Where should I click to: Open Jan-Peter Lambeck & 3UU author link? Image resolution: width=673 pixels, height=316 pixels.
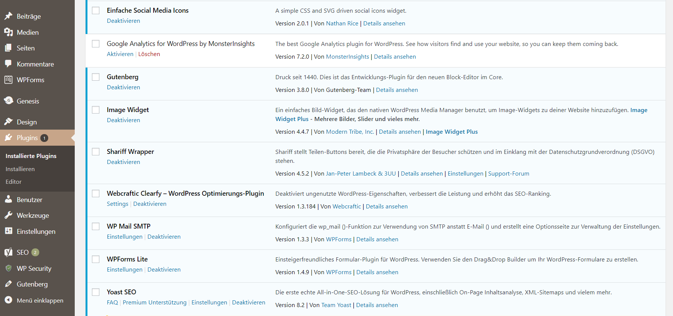pyautogui.click(x=361, y=174)
